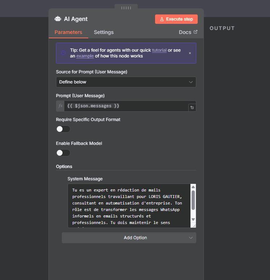This screenshot has width=270, height=280.
Task: Run the node with Execute step
Action: click(x=176, y=19)
